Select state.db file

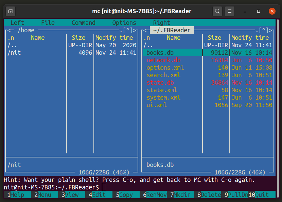(x=208, y=83)
